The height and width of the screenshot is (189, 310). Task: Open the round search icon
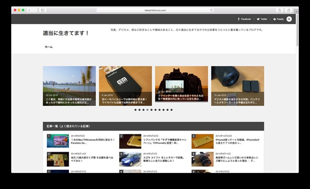(289, 19)
